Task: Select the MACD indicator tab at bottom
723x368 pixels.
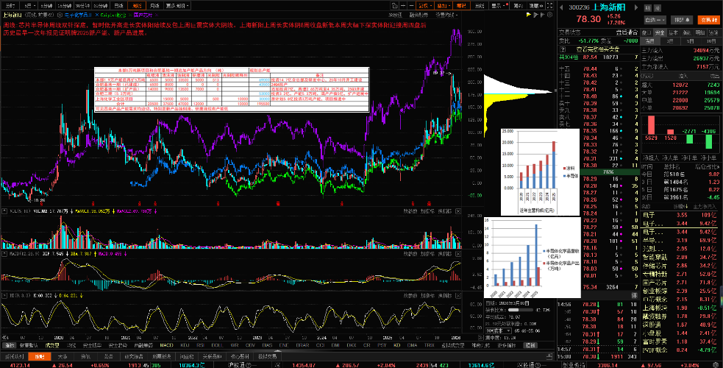Action: pos(166,345)
